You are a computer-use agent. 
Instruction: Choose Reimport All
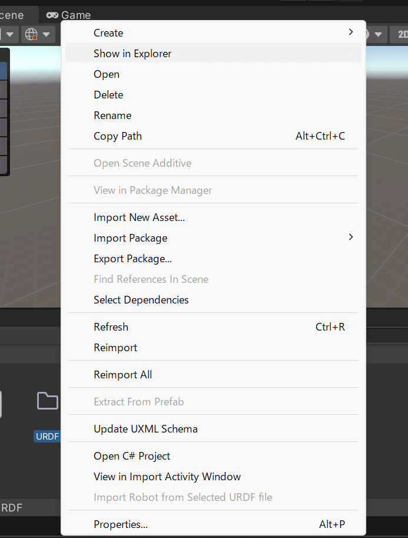(x=213, y=374)
